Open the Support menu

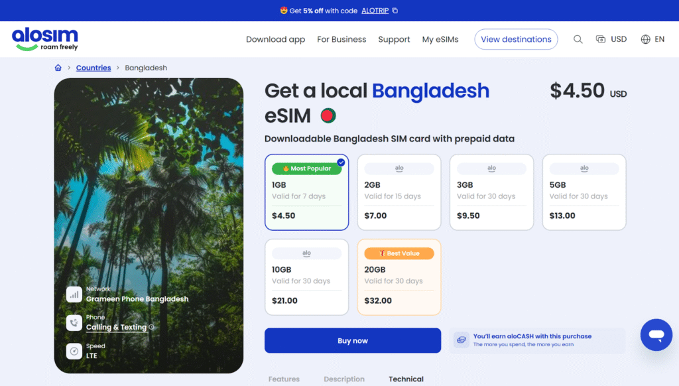394,39
